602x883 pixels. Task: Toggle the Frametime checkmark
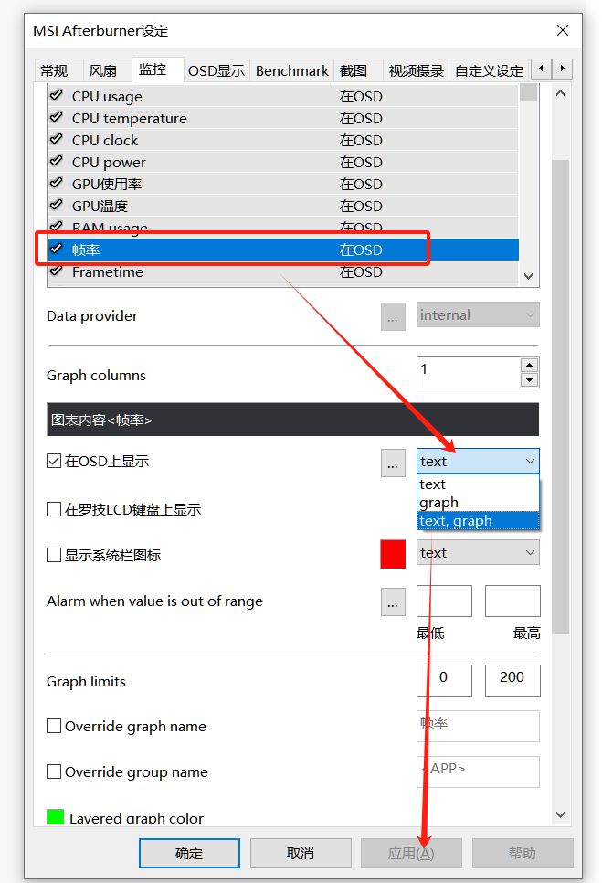coord(57,271)
